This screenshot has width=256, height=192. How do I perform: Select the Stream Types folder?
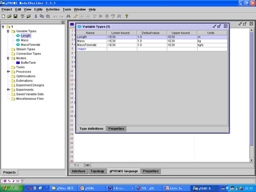26,49
